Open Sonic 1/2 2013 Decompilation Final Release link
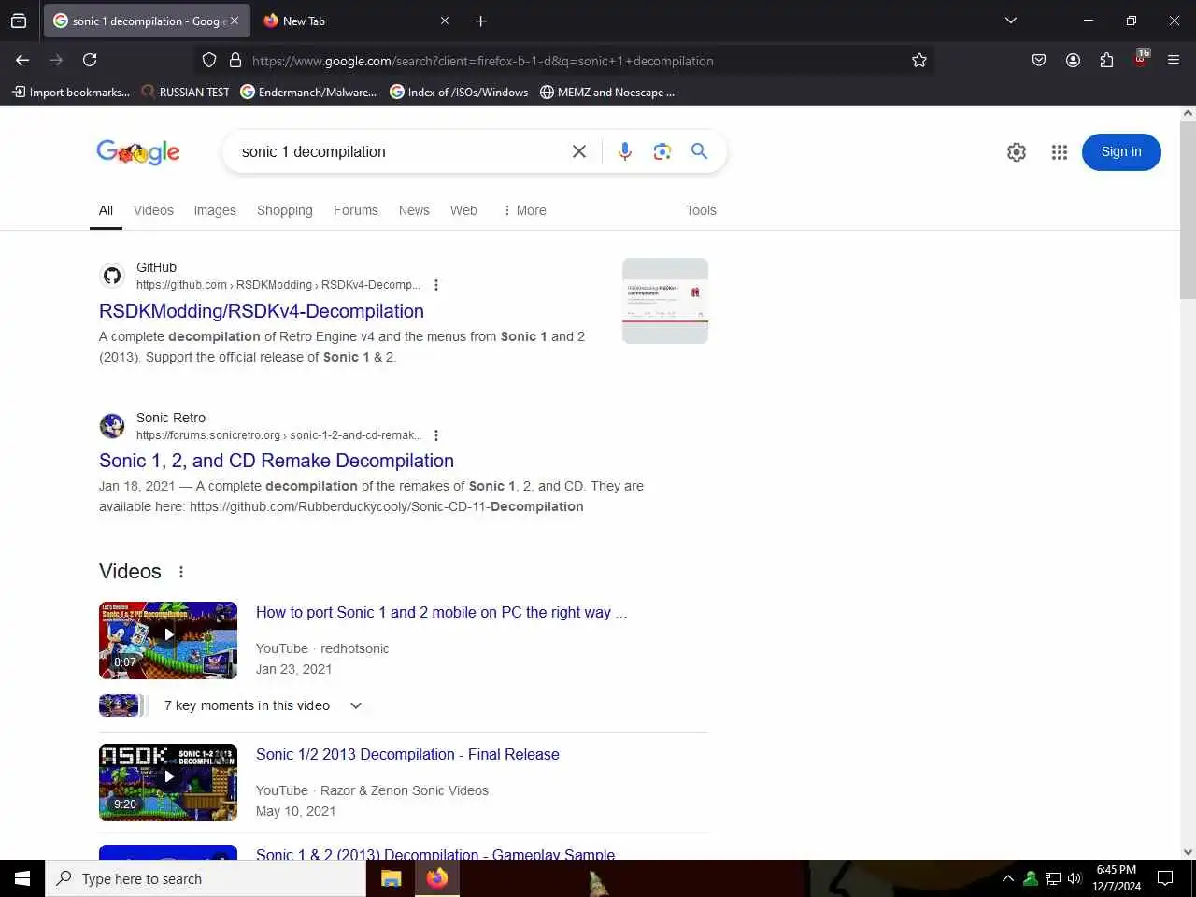The width and height of the screenshot is (1196, 897). (x=407, y=754)
